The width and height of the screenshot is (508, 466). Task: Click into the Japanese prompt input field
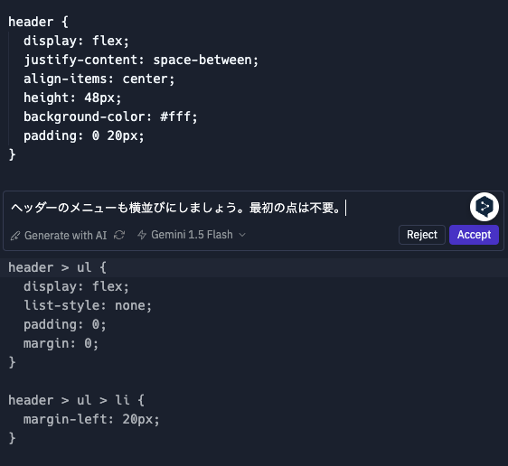[238, 208]
